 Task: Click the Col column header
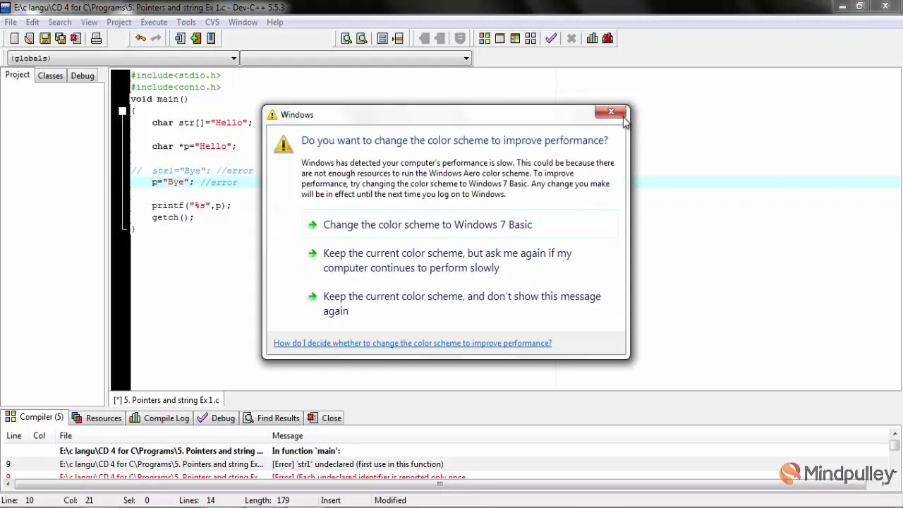click(x=40, y=435)
